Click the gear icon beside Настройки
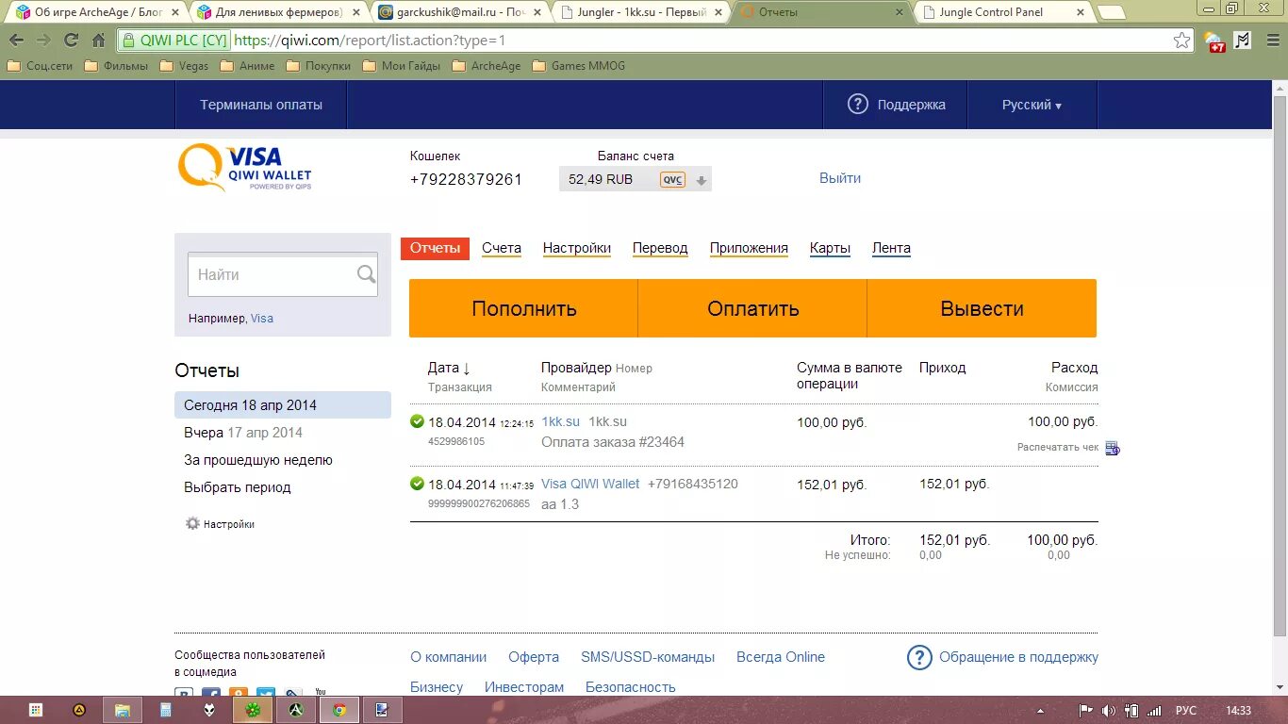Image resolution: width=1288 pixels, height=724 pixels. point(192,523)
